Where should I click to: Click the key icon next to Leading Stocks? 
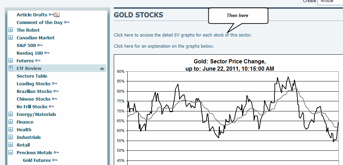click(55, 84)
